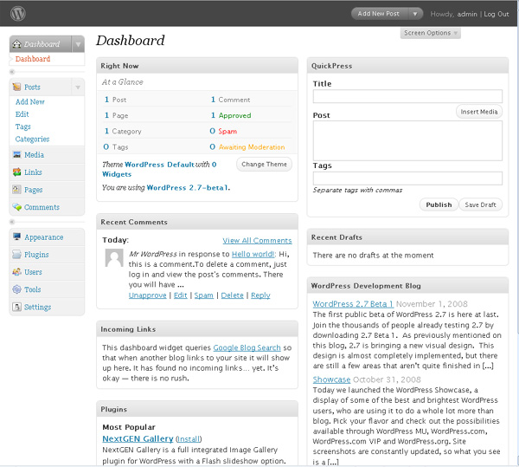Open the Appearance menu

coord(44,237)
